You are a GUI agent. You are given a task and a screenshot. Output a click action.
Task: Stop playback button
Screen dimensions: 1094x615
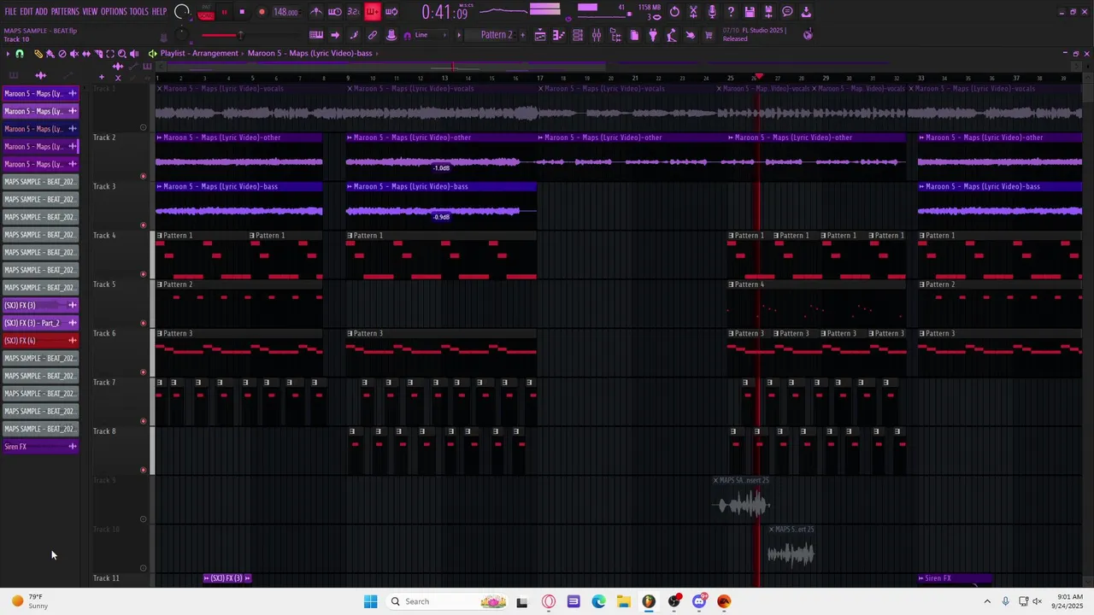point(242,12)
